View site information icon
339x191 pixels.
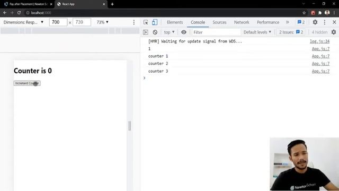[x=28, y=13]
